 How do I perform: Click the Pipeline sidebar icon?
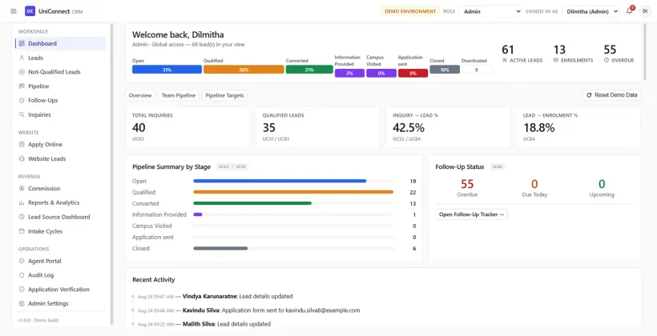click(22, 86)
